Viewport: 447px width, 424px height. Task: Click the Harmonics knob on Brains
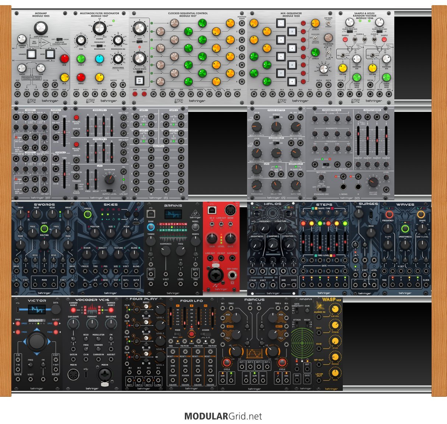coord(165,251)
